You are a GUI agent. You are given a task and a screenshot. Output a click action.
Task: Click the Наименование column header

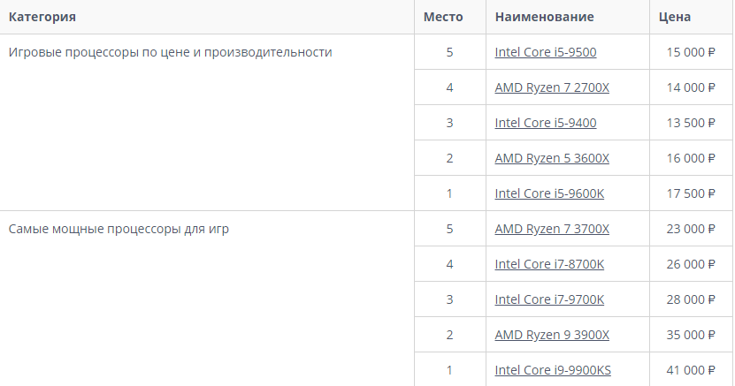544,17
